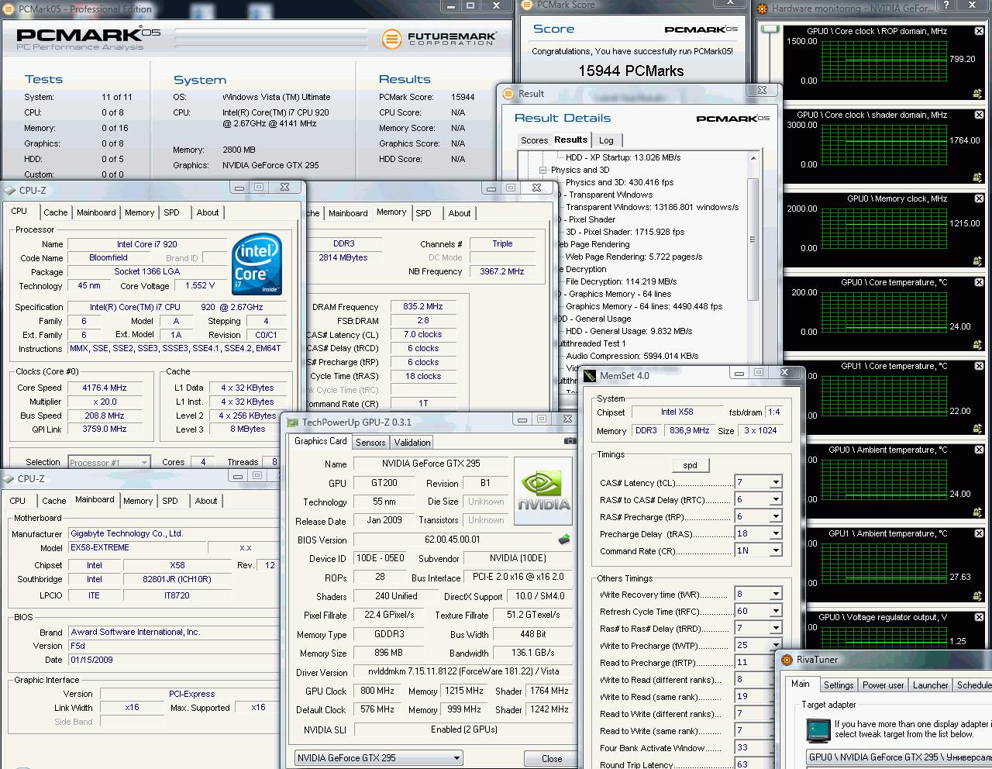Close the GPU1 Ambient temperature graph
The width and height of the screenshot is (992, 769).
click(x=979, y=534)
